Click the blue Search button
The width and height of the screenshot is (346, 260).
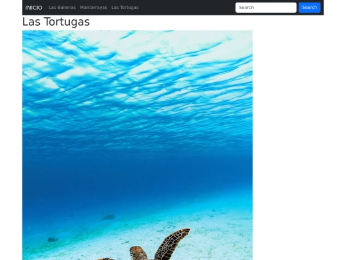tap(309, 8)
